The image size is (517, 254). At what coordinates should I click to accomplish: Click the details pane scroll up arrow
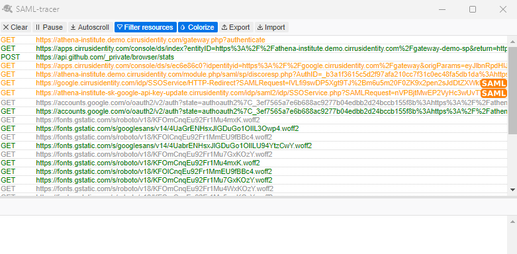tap(512, 221)
